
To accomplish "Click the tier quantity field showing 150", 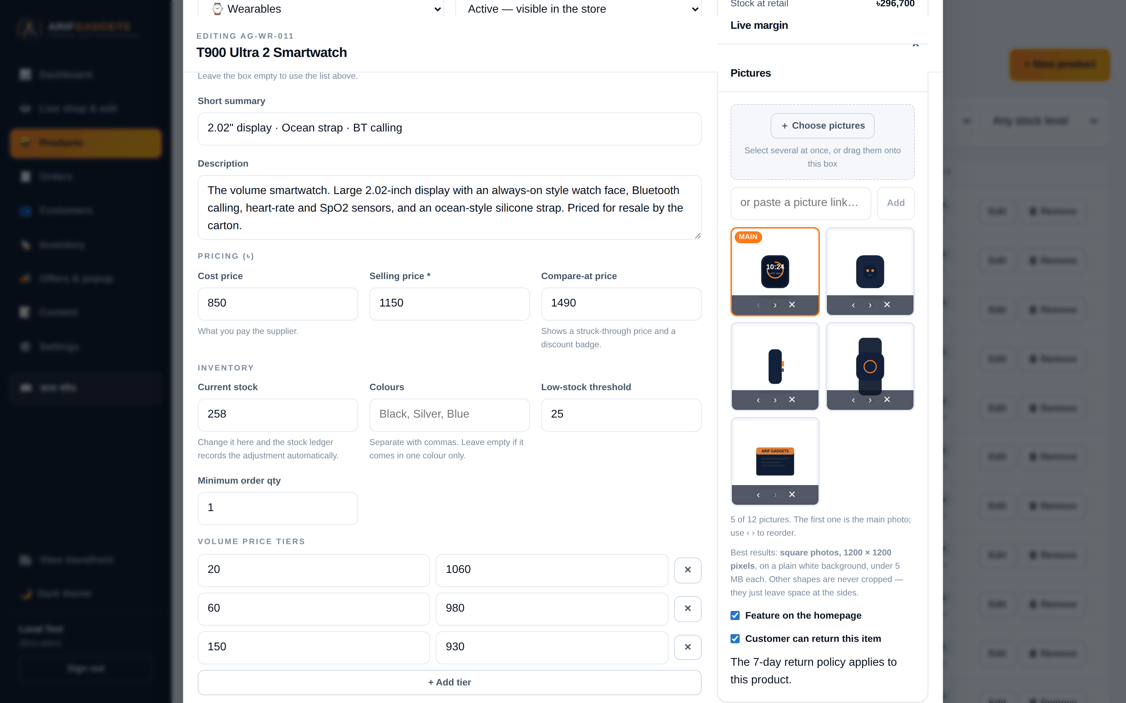I will tap(314, 647).
